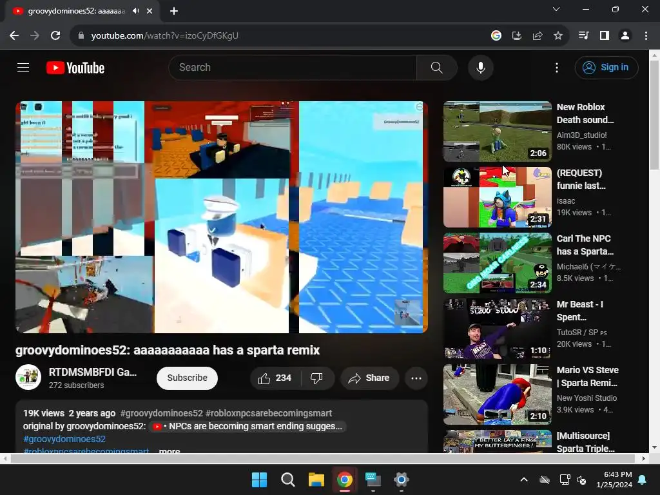
Task: Click the Share button
Action: coord(369,378)
